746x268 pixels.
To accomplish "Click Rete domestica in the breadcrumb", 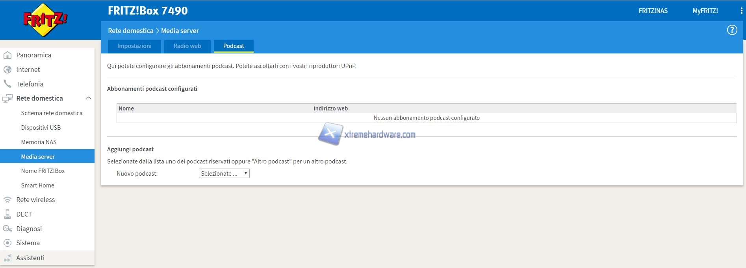I will tap(130, 31).
